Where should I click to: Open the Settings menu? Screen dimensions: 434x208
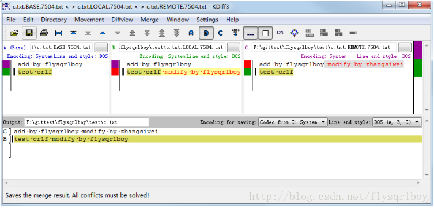(207, 20)
